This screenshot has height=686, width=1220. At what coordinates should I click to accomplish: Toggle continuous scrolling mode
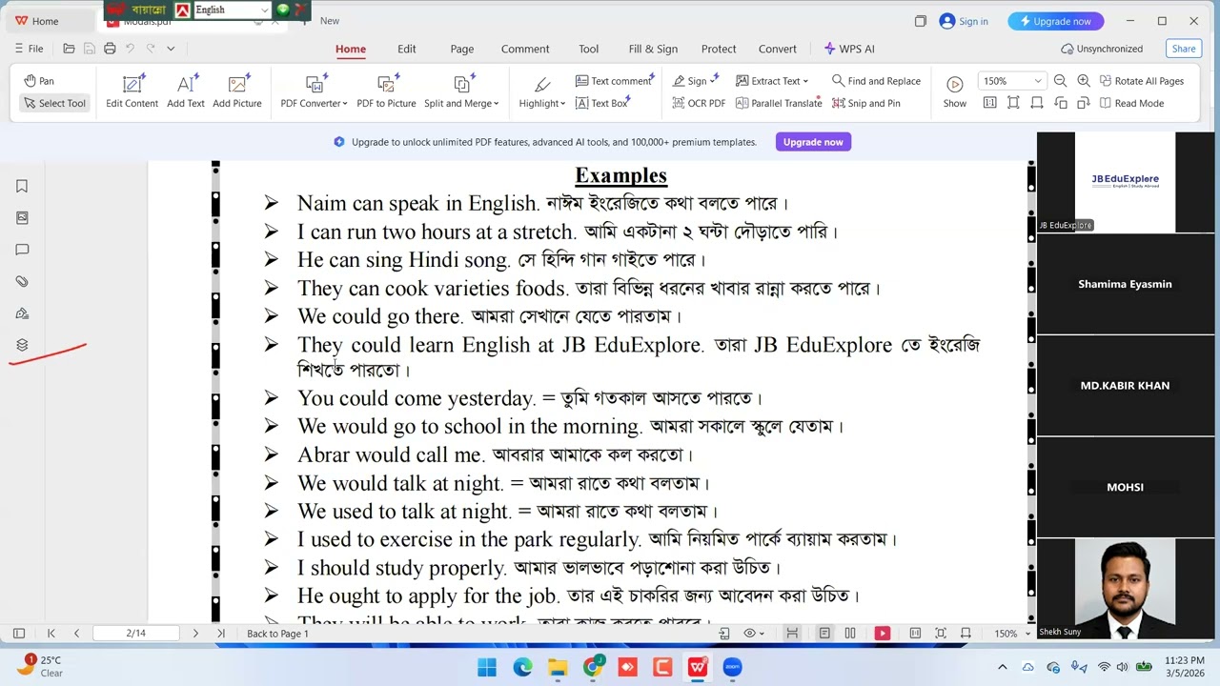click(792, 634)
